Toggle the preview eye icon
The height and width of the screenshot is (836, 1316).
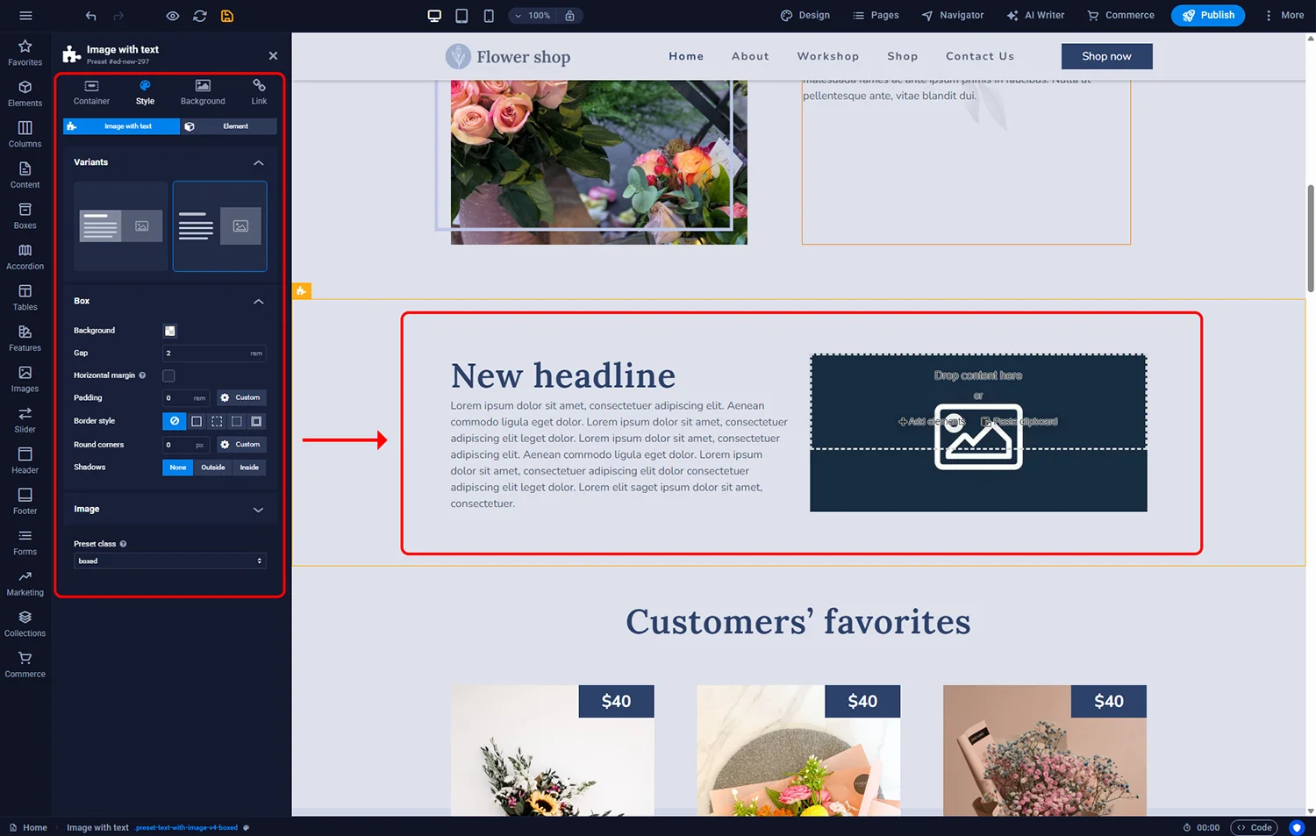point(173,16)
